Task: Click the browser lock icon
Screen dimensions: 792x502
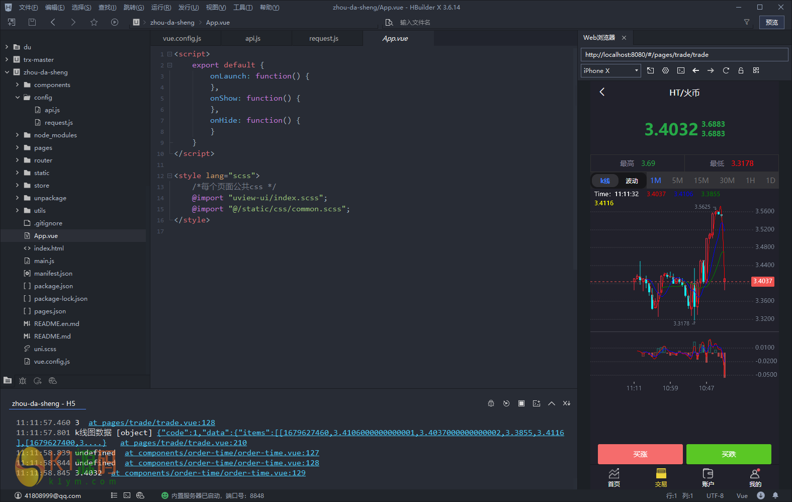Action: (x=741, y=70)
